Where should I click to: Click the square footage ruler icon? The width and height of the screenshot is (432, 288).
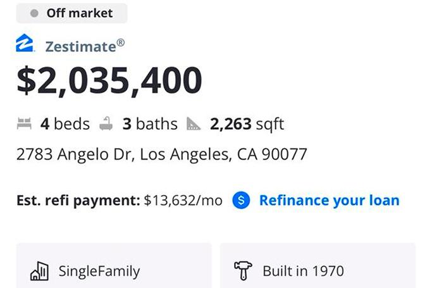[194, 123]
